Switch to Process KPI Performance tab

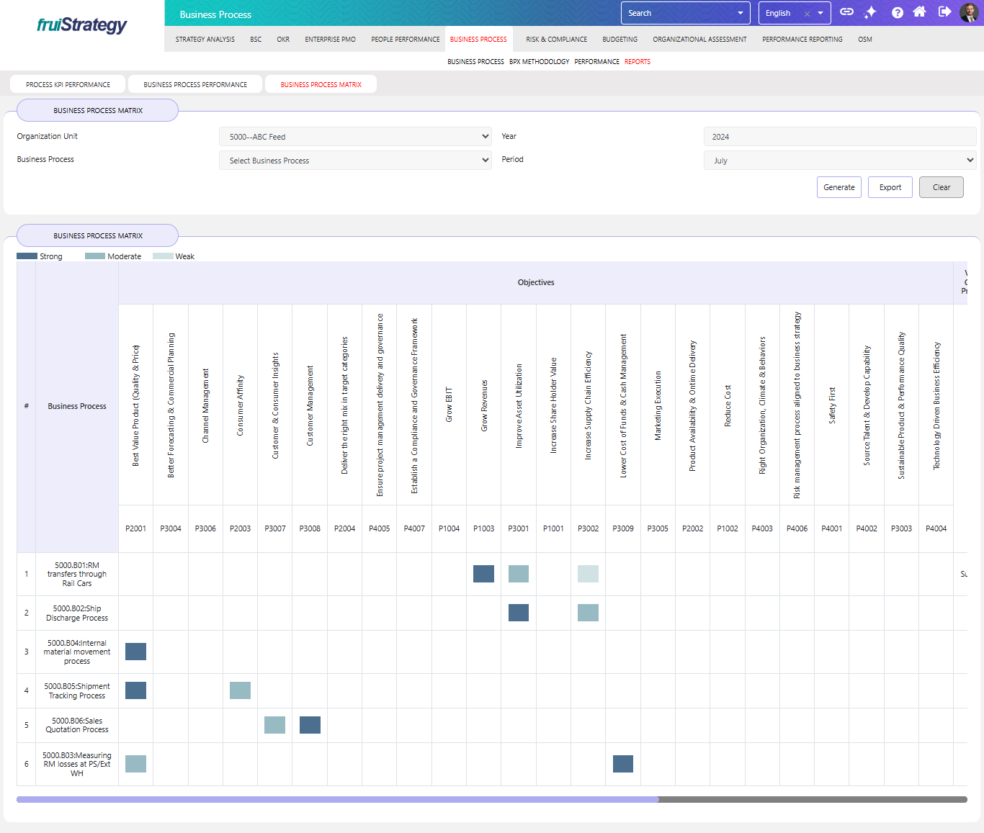[68, 85]
